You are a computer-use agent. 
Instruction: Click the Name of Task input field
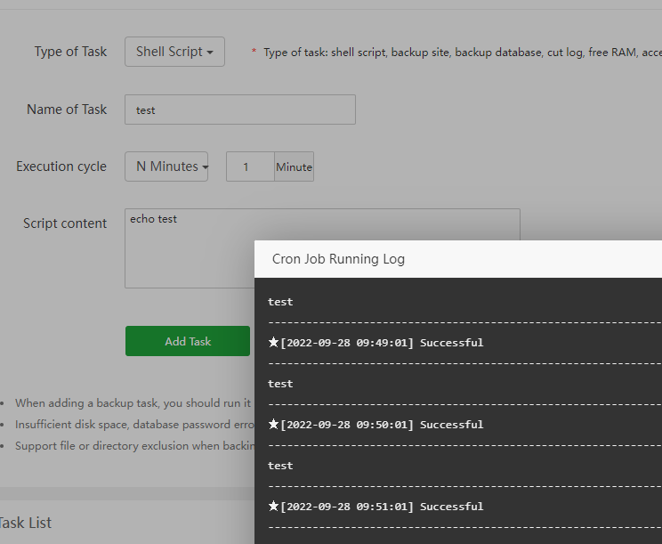coord(239,110)
